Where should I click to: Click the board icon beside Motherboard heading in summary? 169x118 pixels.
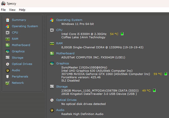pos(52,54)
